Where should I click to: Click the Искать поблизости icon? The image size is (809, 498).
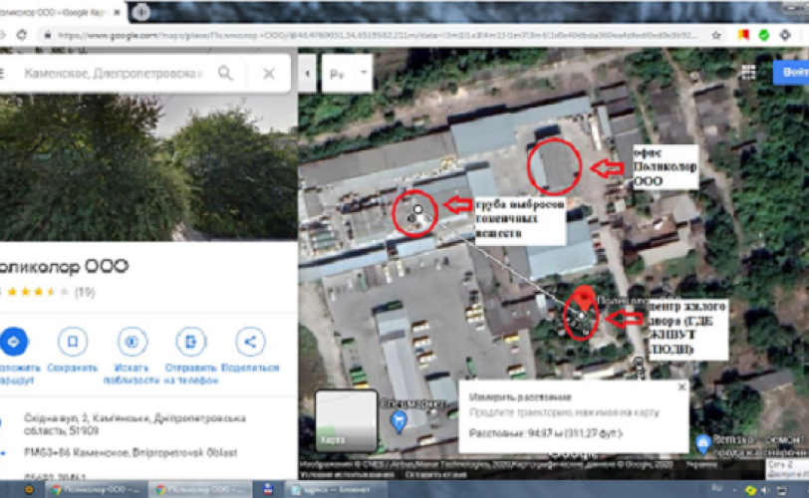(x=133, y=342)
